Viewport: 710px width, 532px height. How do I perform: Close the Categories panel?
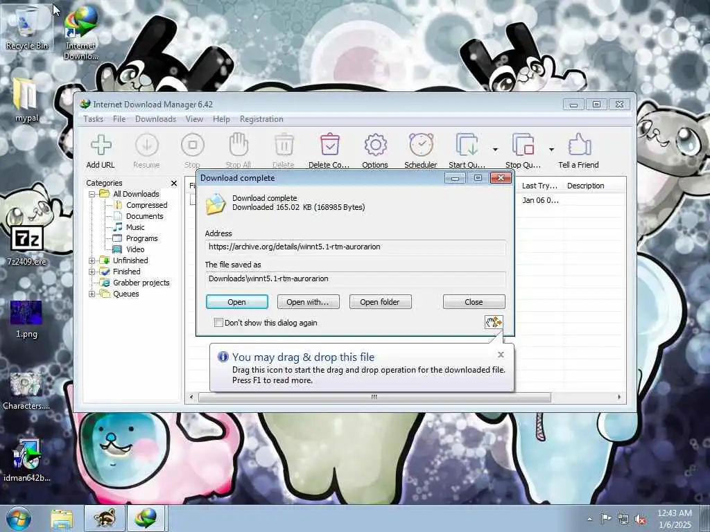pos(174,183)
